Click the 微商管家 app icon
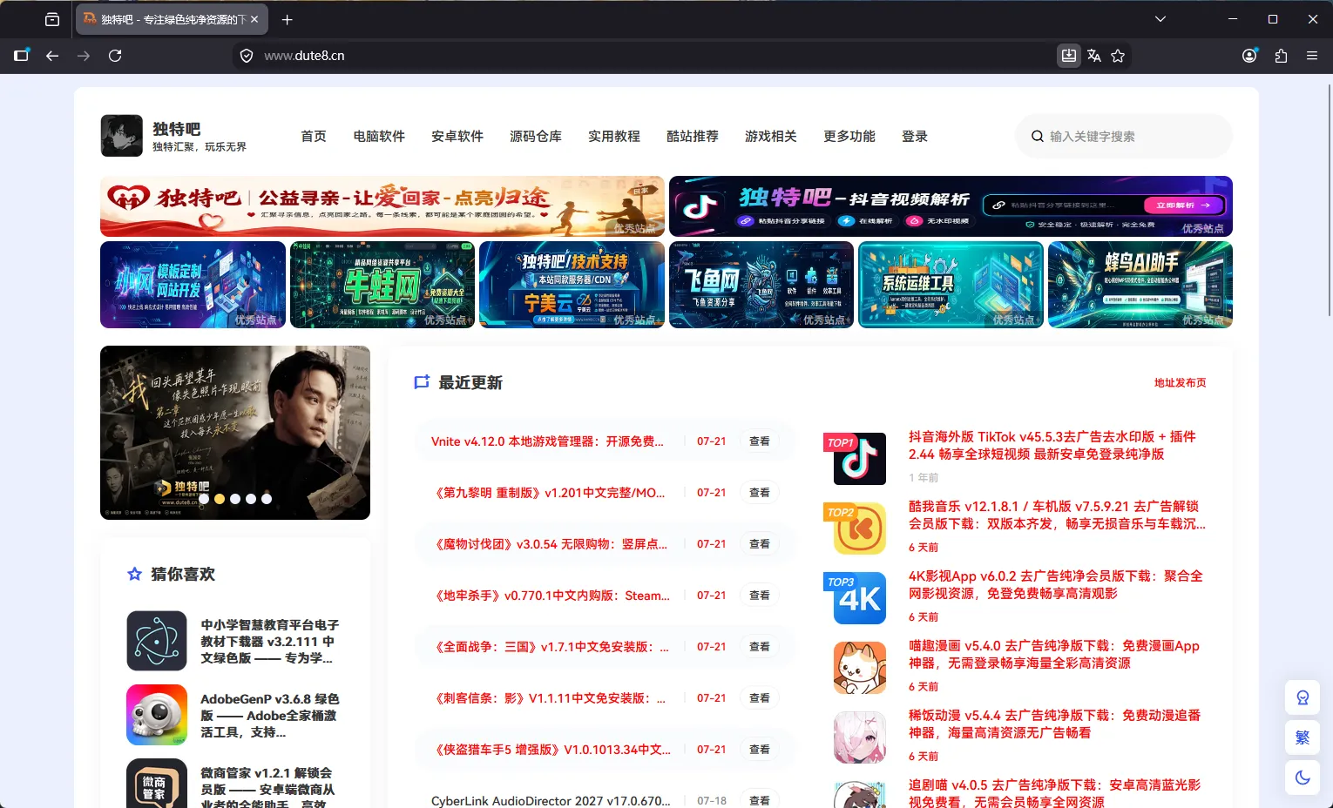1333x808 pixels. pos(157,783)
